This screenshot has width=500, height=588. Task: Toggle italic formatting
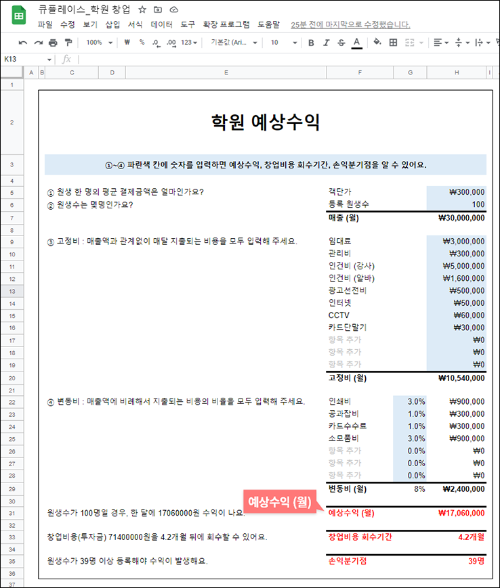pyautogui.click(x=326, y=43)
